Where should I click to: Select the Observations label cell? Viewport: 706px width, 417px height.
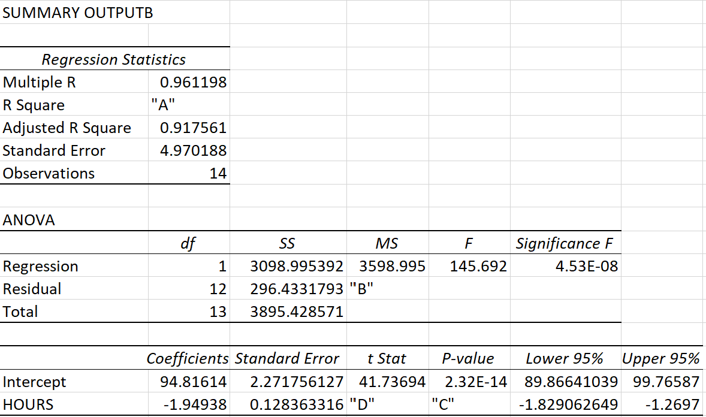(x=49, y=173)
